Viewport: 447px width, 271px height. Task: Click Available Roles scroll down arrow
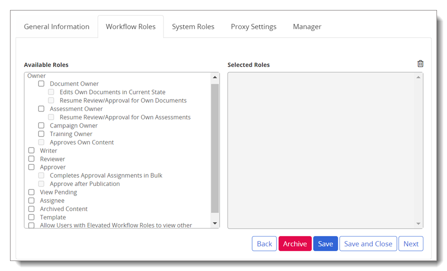[x=215, y=223]
